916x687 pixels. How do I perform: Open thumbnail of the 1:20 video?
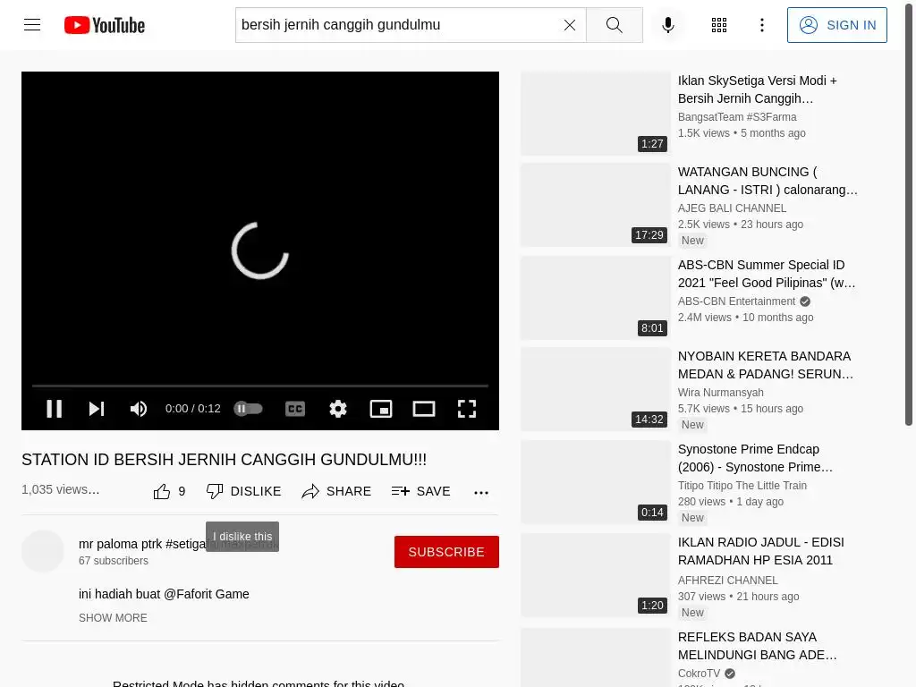595,575
